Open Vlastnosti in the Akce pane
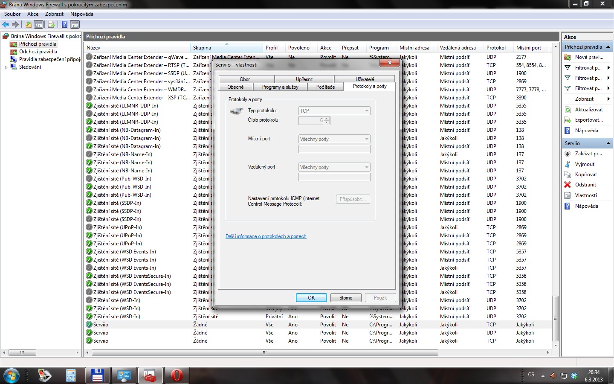614x384 pixels. [586, 195]
